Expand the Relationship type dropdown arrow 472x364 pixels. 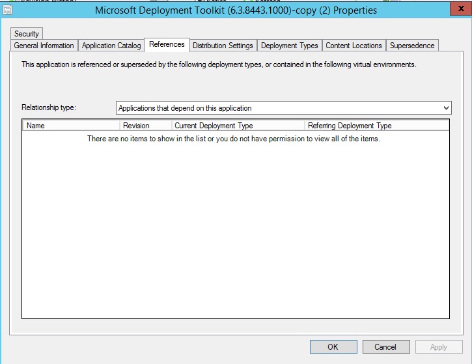click(446, 108)
